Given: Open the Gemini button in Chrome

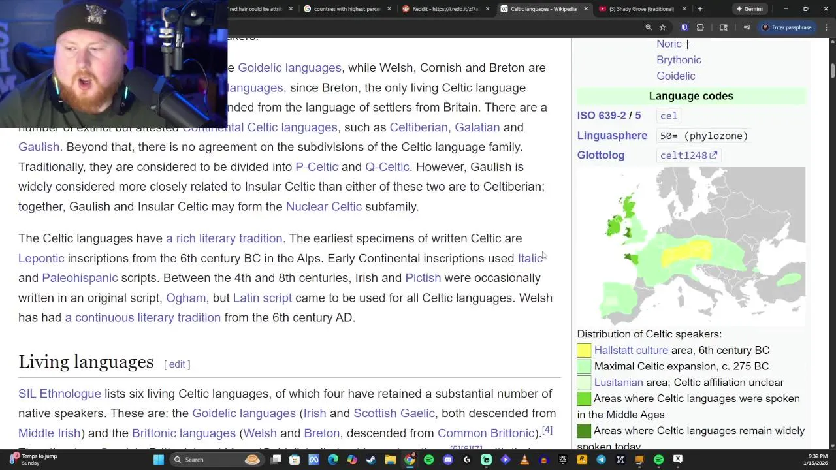Looking at the screenshot, I should click(749, 9).
